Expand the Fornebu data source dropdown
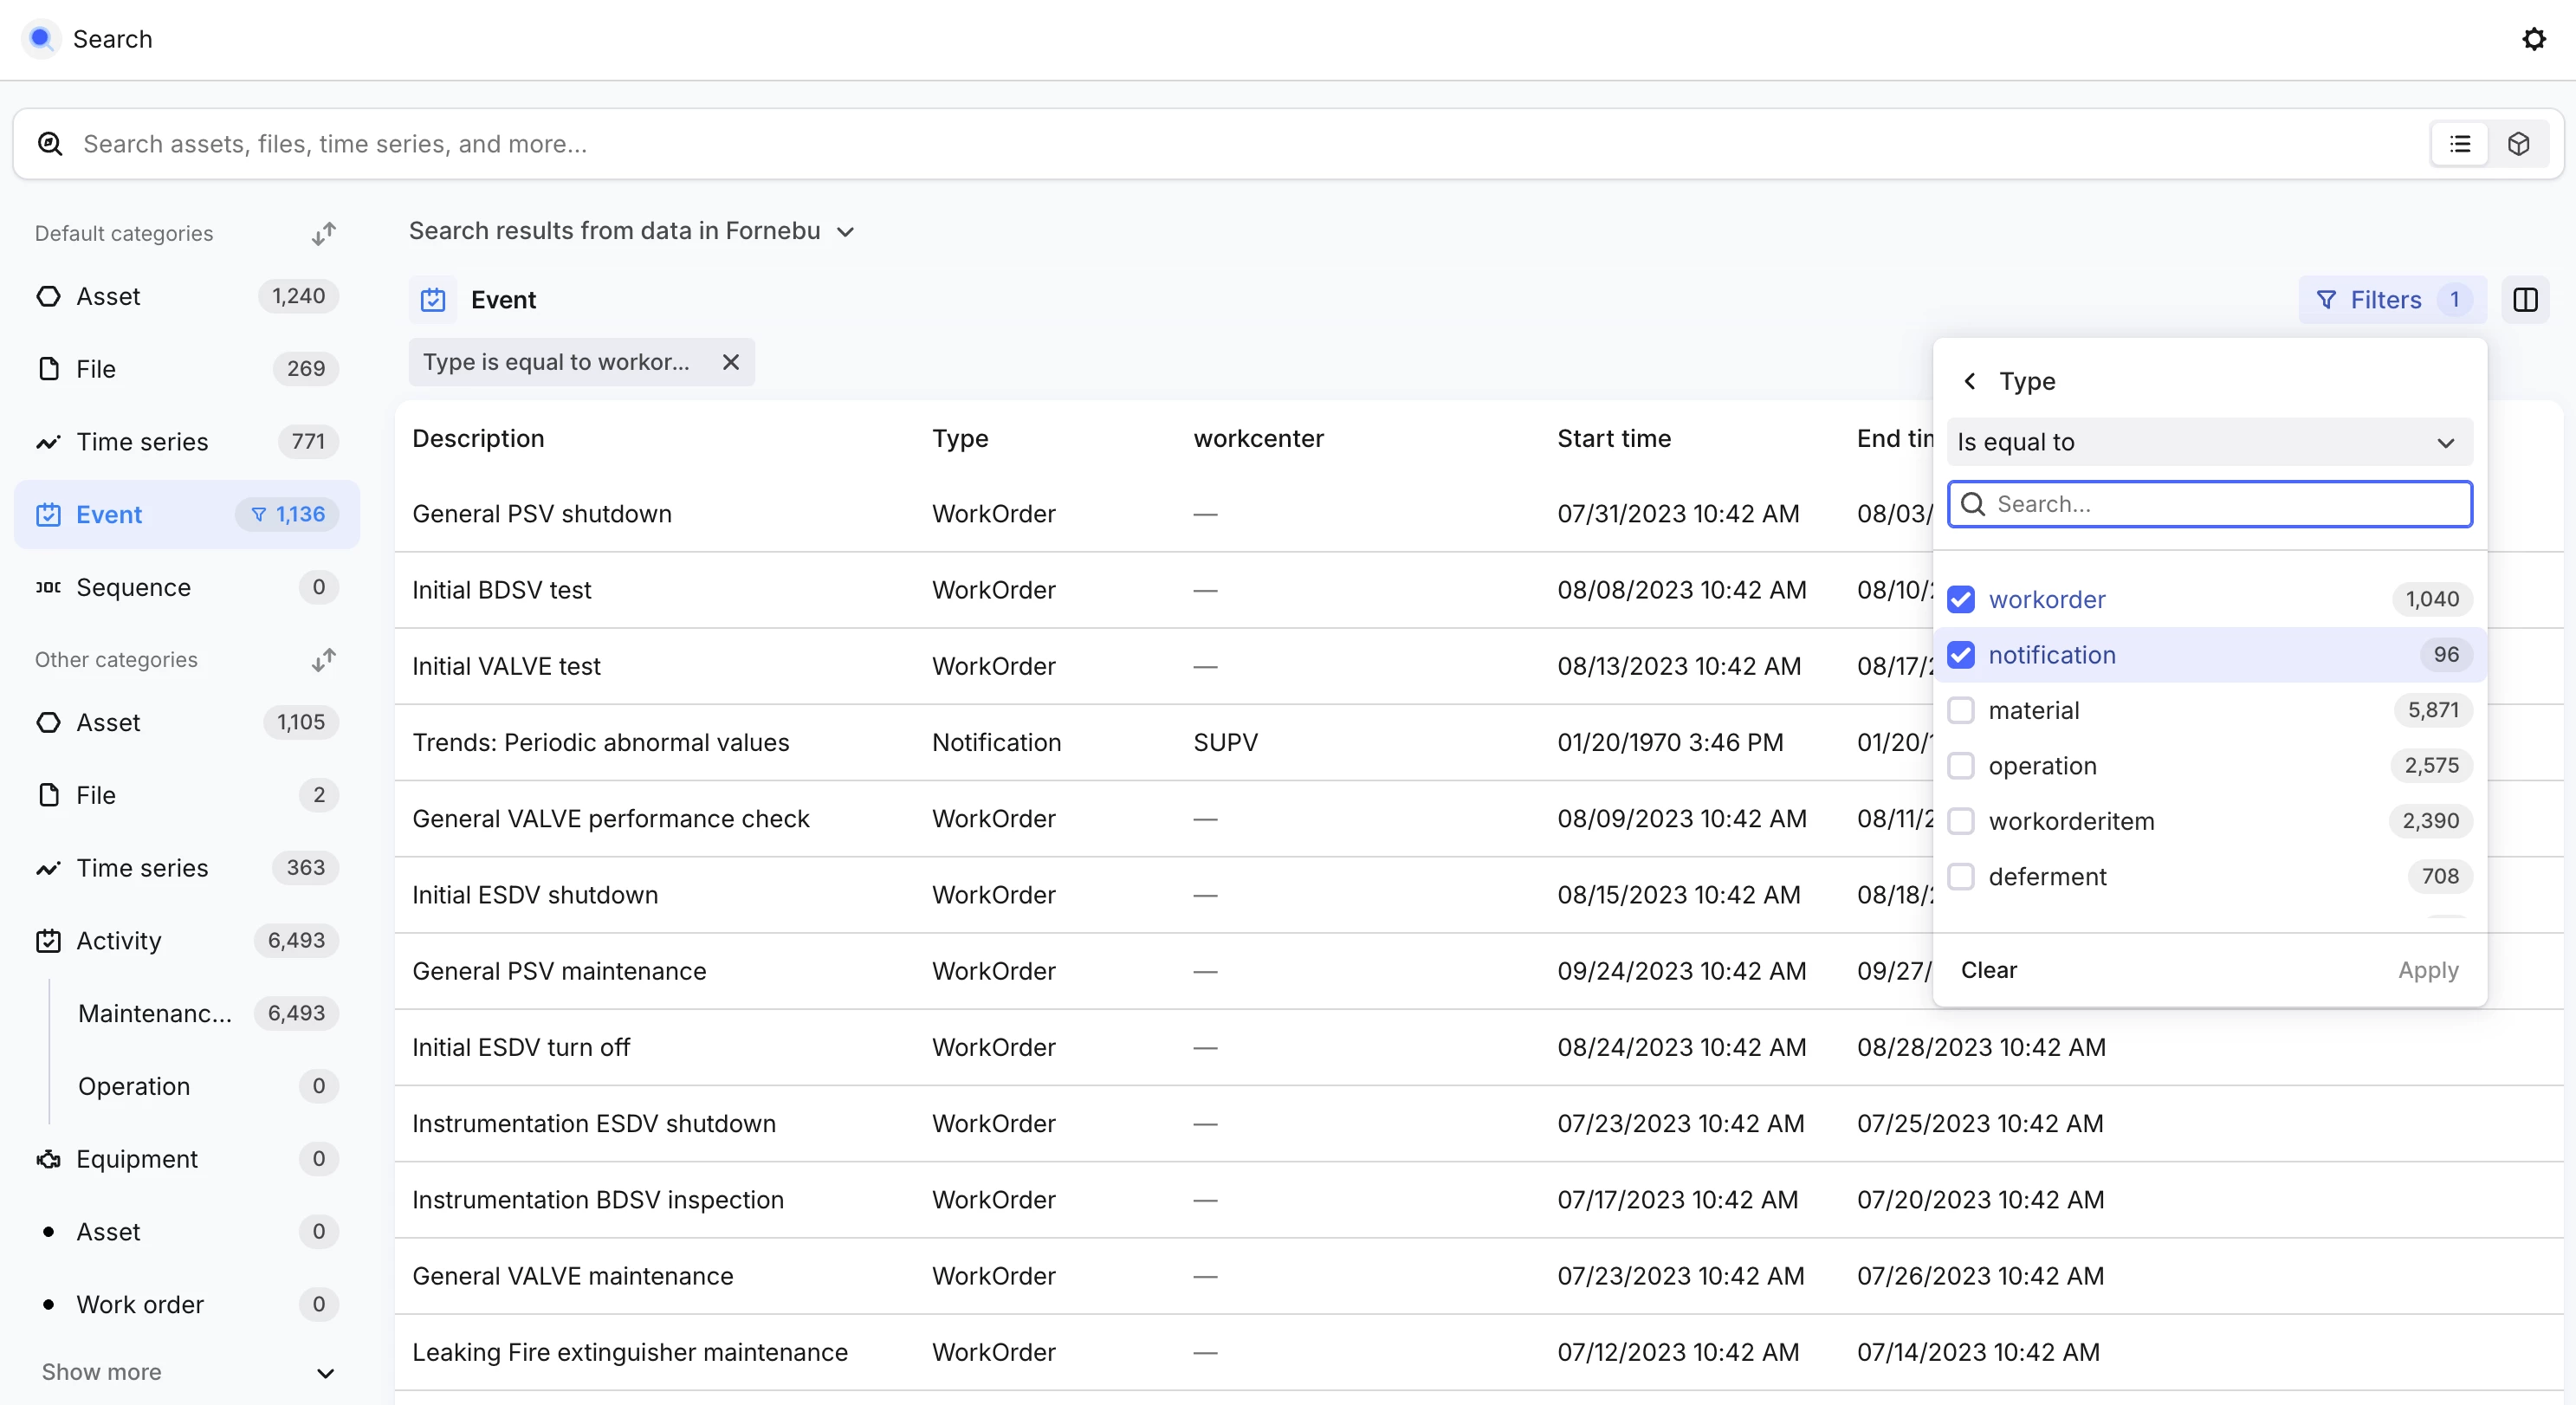 pyautogui.click(x=845, y=232)
